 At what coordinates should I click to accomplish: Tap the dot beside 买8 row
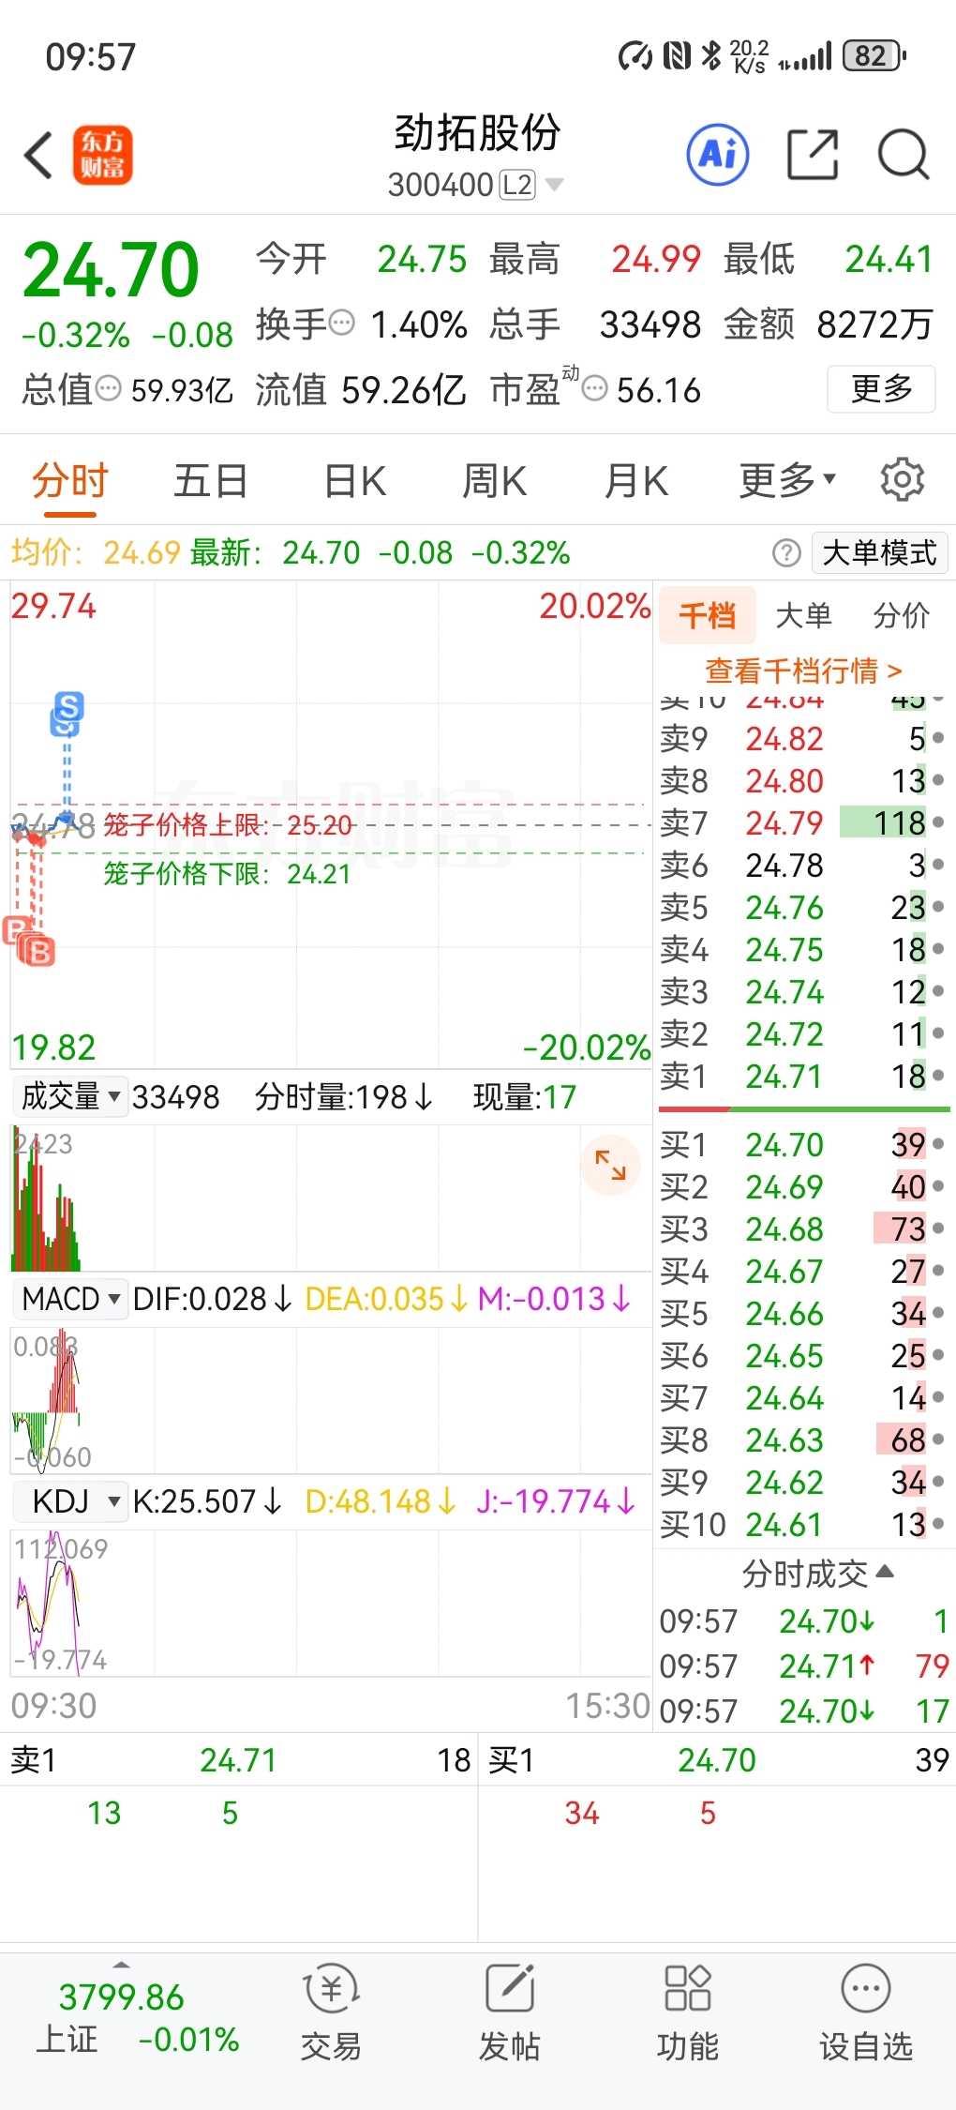pos(938,1439)
